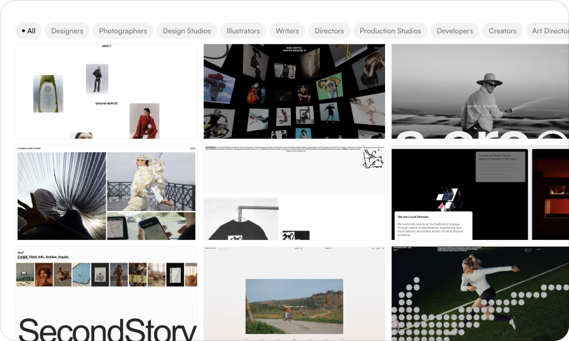Image resolution: width=569 pixels, height=341 pixels.
Task: Open the soccer player site thumbnail
Action: (480, 294)
